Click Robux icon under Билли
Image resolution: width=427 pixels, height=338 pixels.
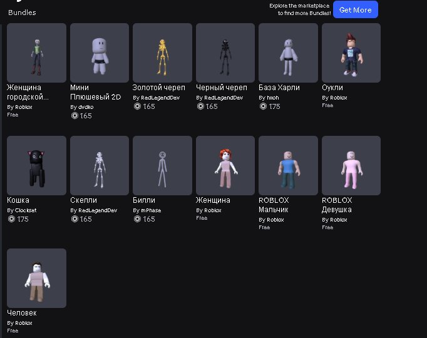[x=138, y=219]
